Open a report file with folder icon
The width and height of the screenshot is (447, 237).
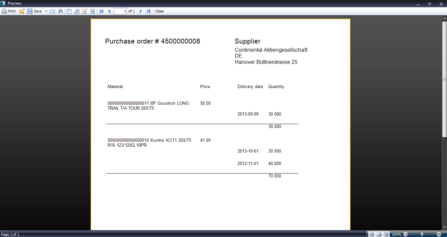pos(22,11)
